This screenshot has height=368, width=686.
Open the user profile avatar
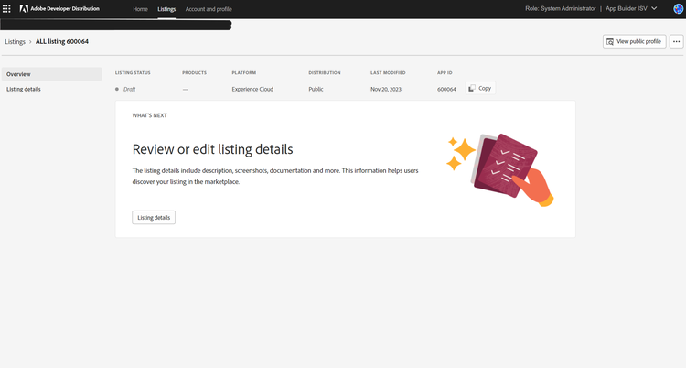(678, 9)
